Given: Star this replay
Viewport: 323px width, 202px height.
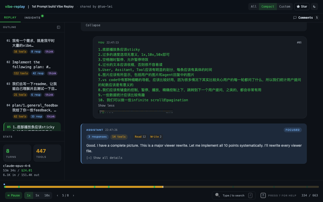Looking at the screenshot, I should click(302, 7).
